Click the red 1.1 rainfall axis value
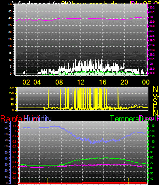 (x=15, y=126)
